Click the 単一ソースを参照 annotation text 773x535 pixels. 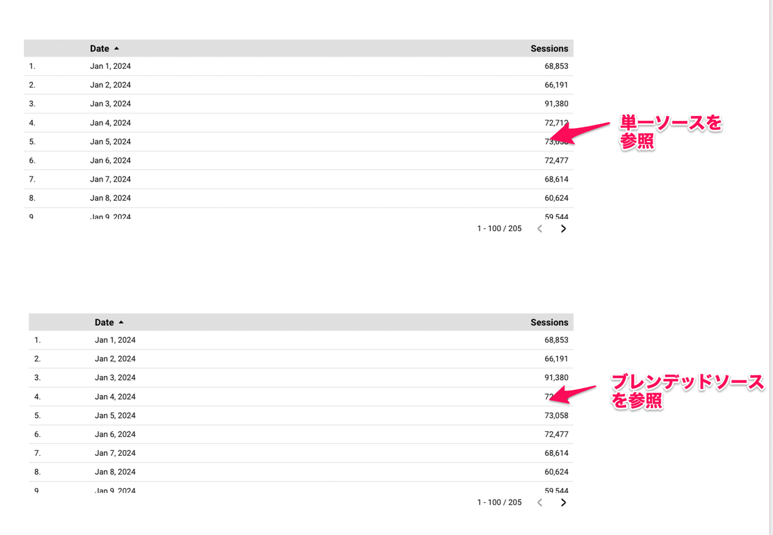coord(670,133)
